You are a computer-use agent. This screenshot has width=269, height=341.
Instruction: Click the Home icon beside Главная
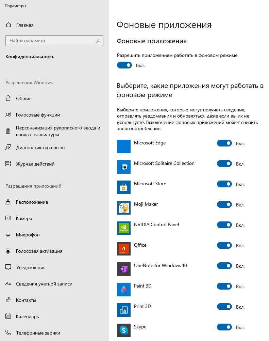click(x=8, y=25)
